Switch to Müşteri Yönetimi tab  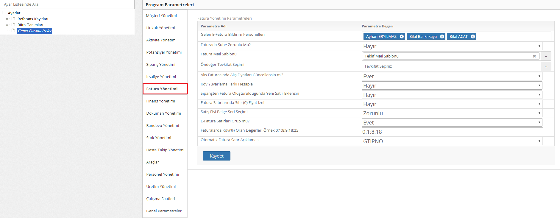pos(161,16)
